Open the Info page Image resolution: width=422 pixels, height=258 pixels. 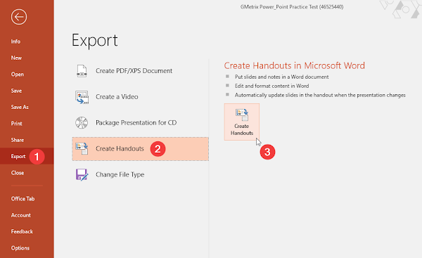coord(15,41)
